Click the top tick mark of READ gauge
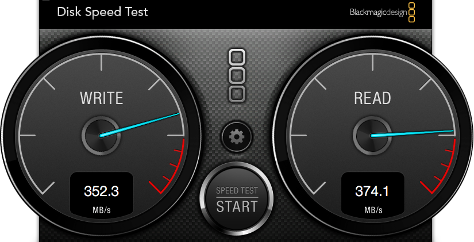Screen dimensions: 474x242 pyautogui.click(x=372, y=62)
